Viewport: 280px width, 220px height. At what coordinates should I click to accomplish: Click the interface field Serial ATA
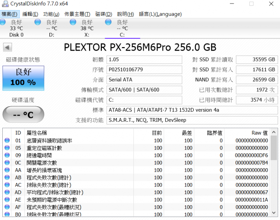(144, 80)
